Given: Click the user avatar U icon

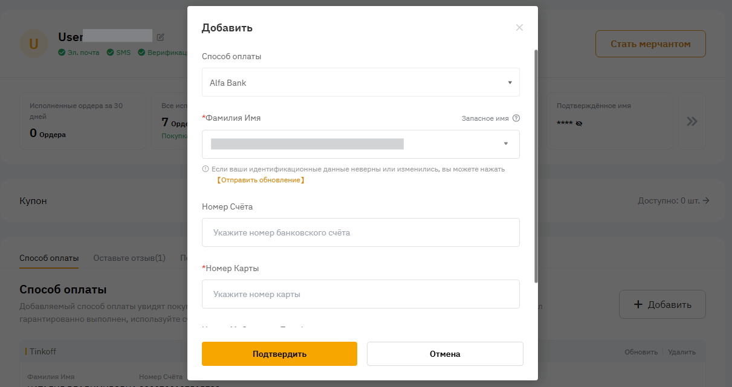Looking at the screenshot, I should [x=34, y=44].
